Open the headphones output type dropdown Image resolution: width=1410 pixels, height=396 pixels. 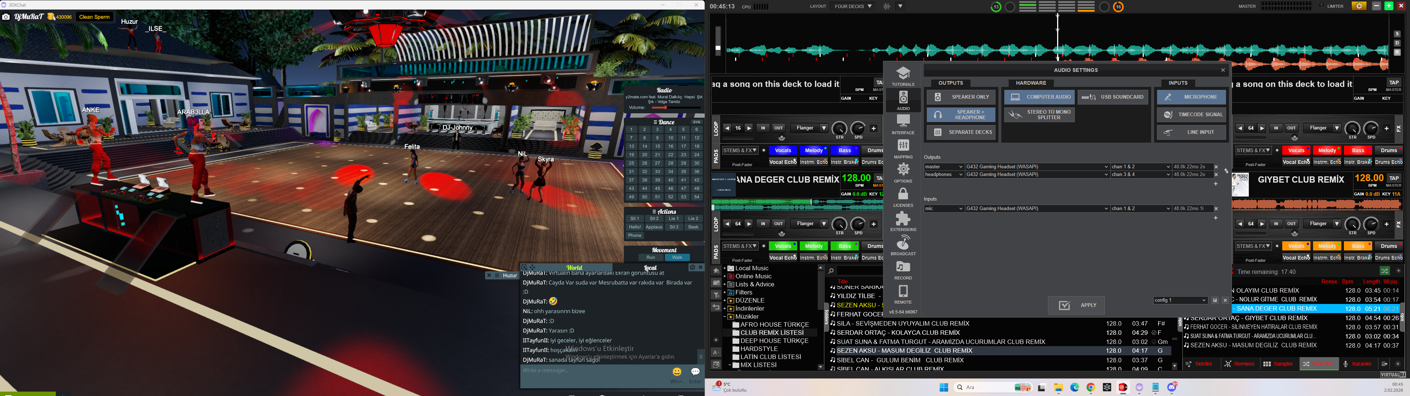pyautogui.click(x=944, y=175)
